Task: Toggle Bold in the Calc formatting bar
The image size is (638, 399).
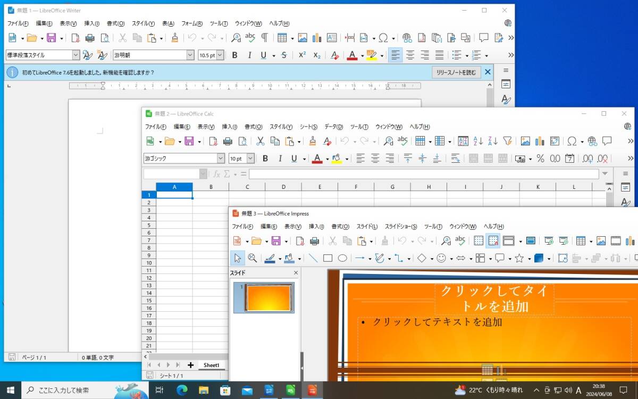Action: click(265, 158)
